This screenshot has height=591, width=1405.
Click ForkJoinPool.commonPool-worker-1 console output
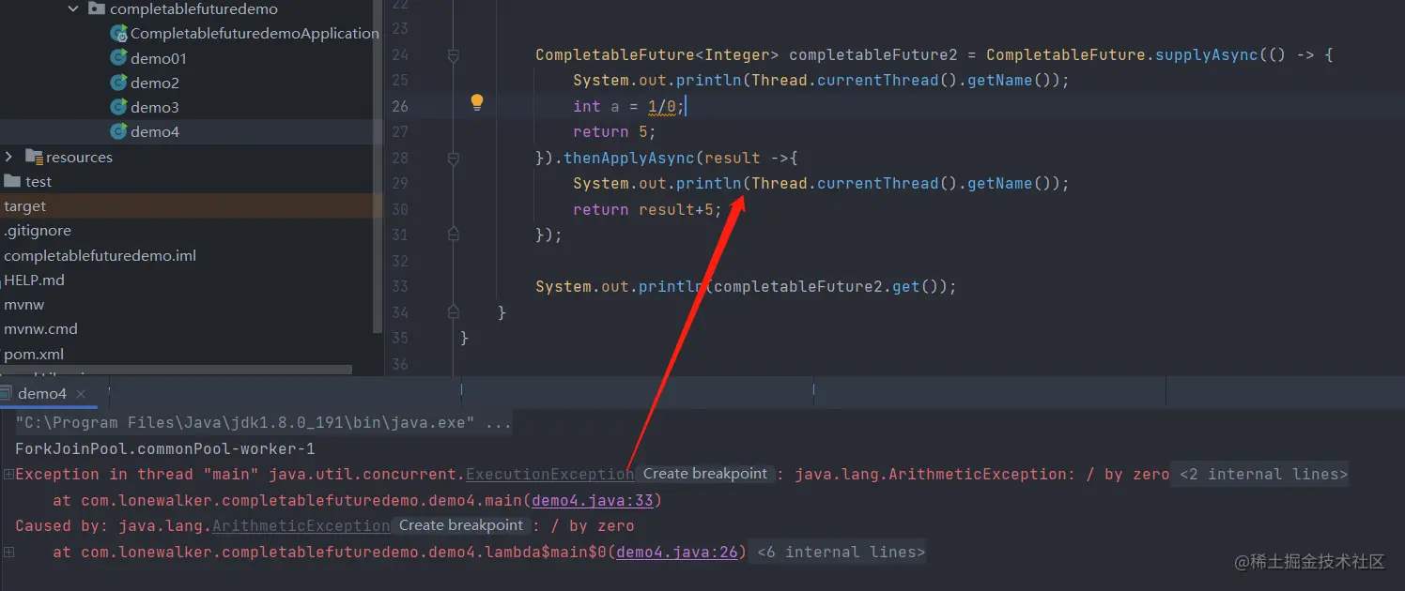click(x=165, y=449)
